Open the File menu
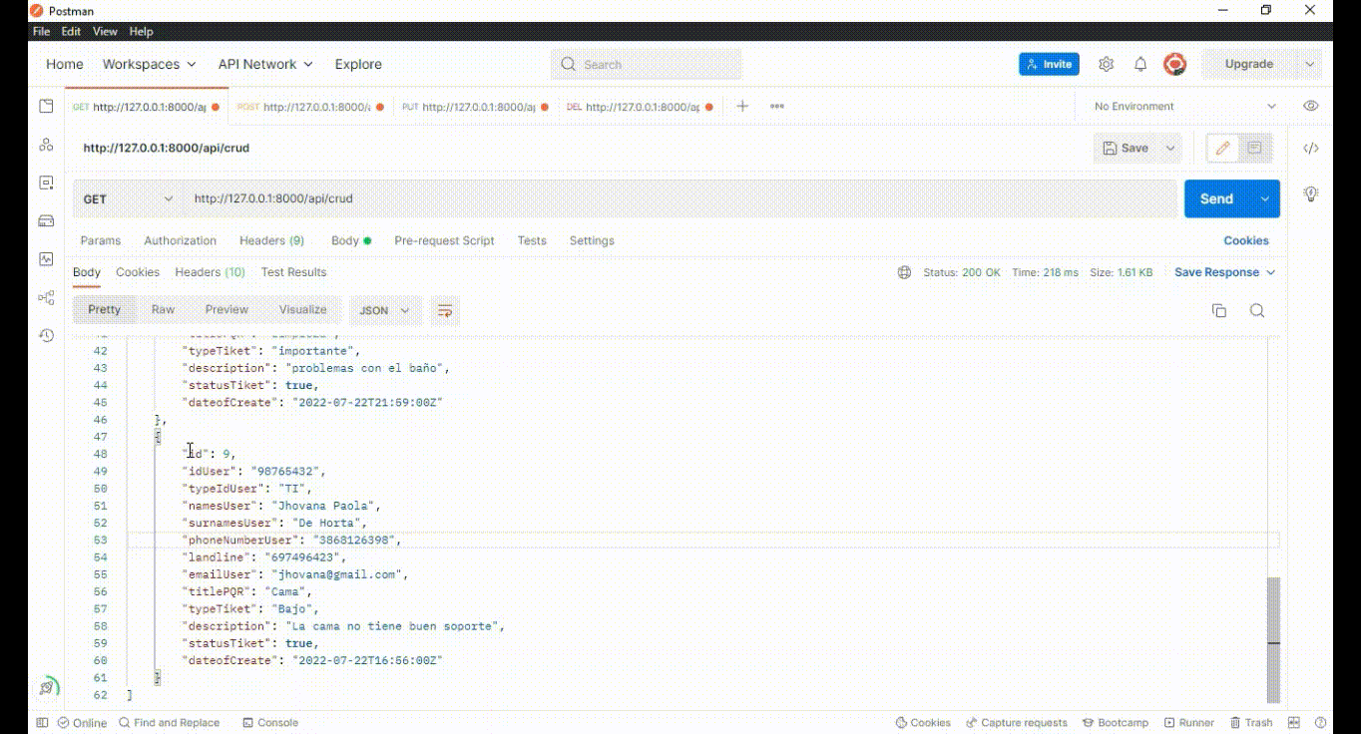This screenshot has height=734, width=1361. coord(42,32)
